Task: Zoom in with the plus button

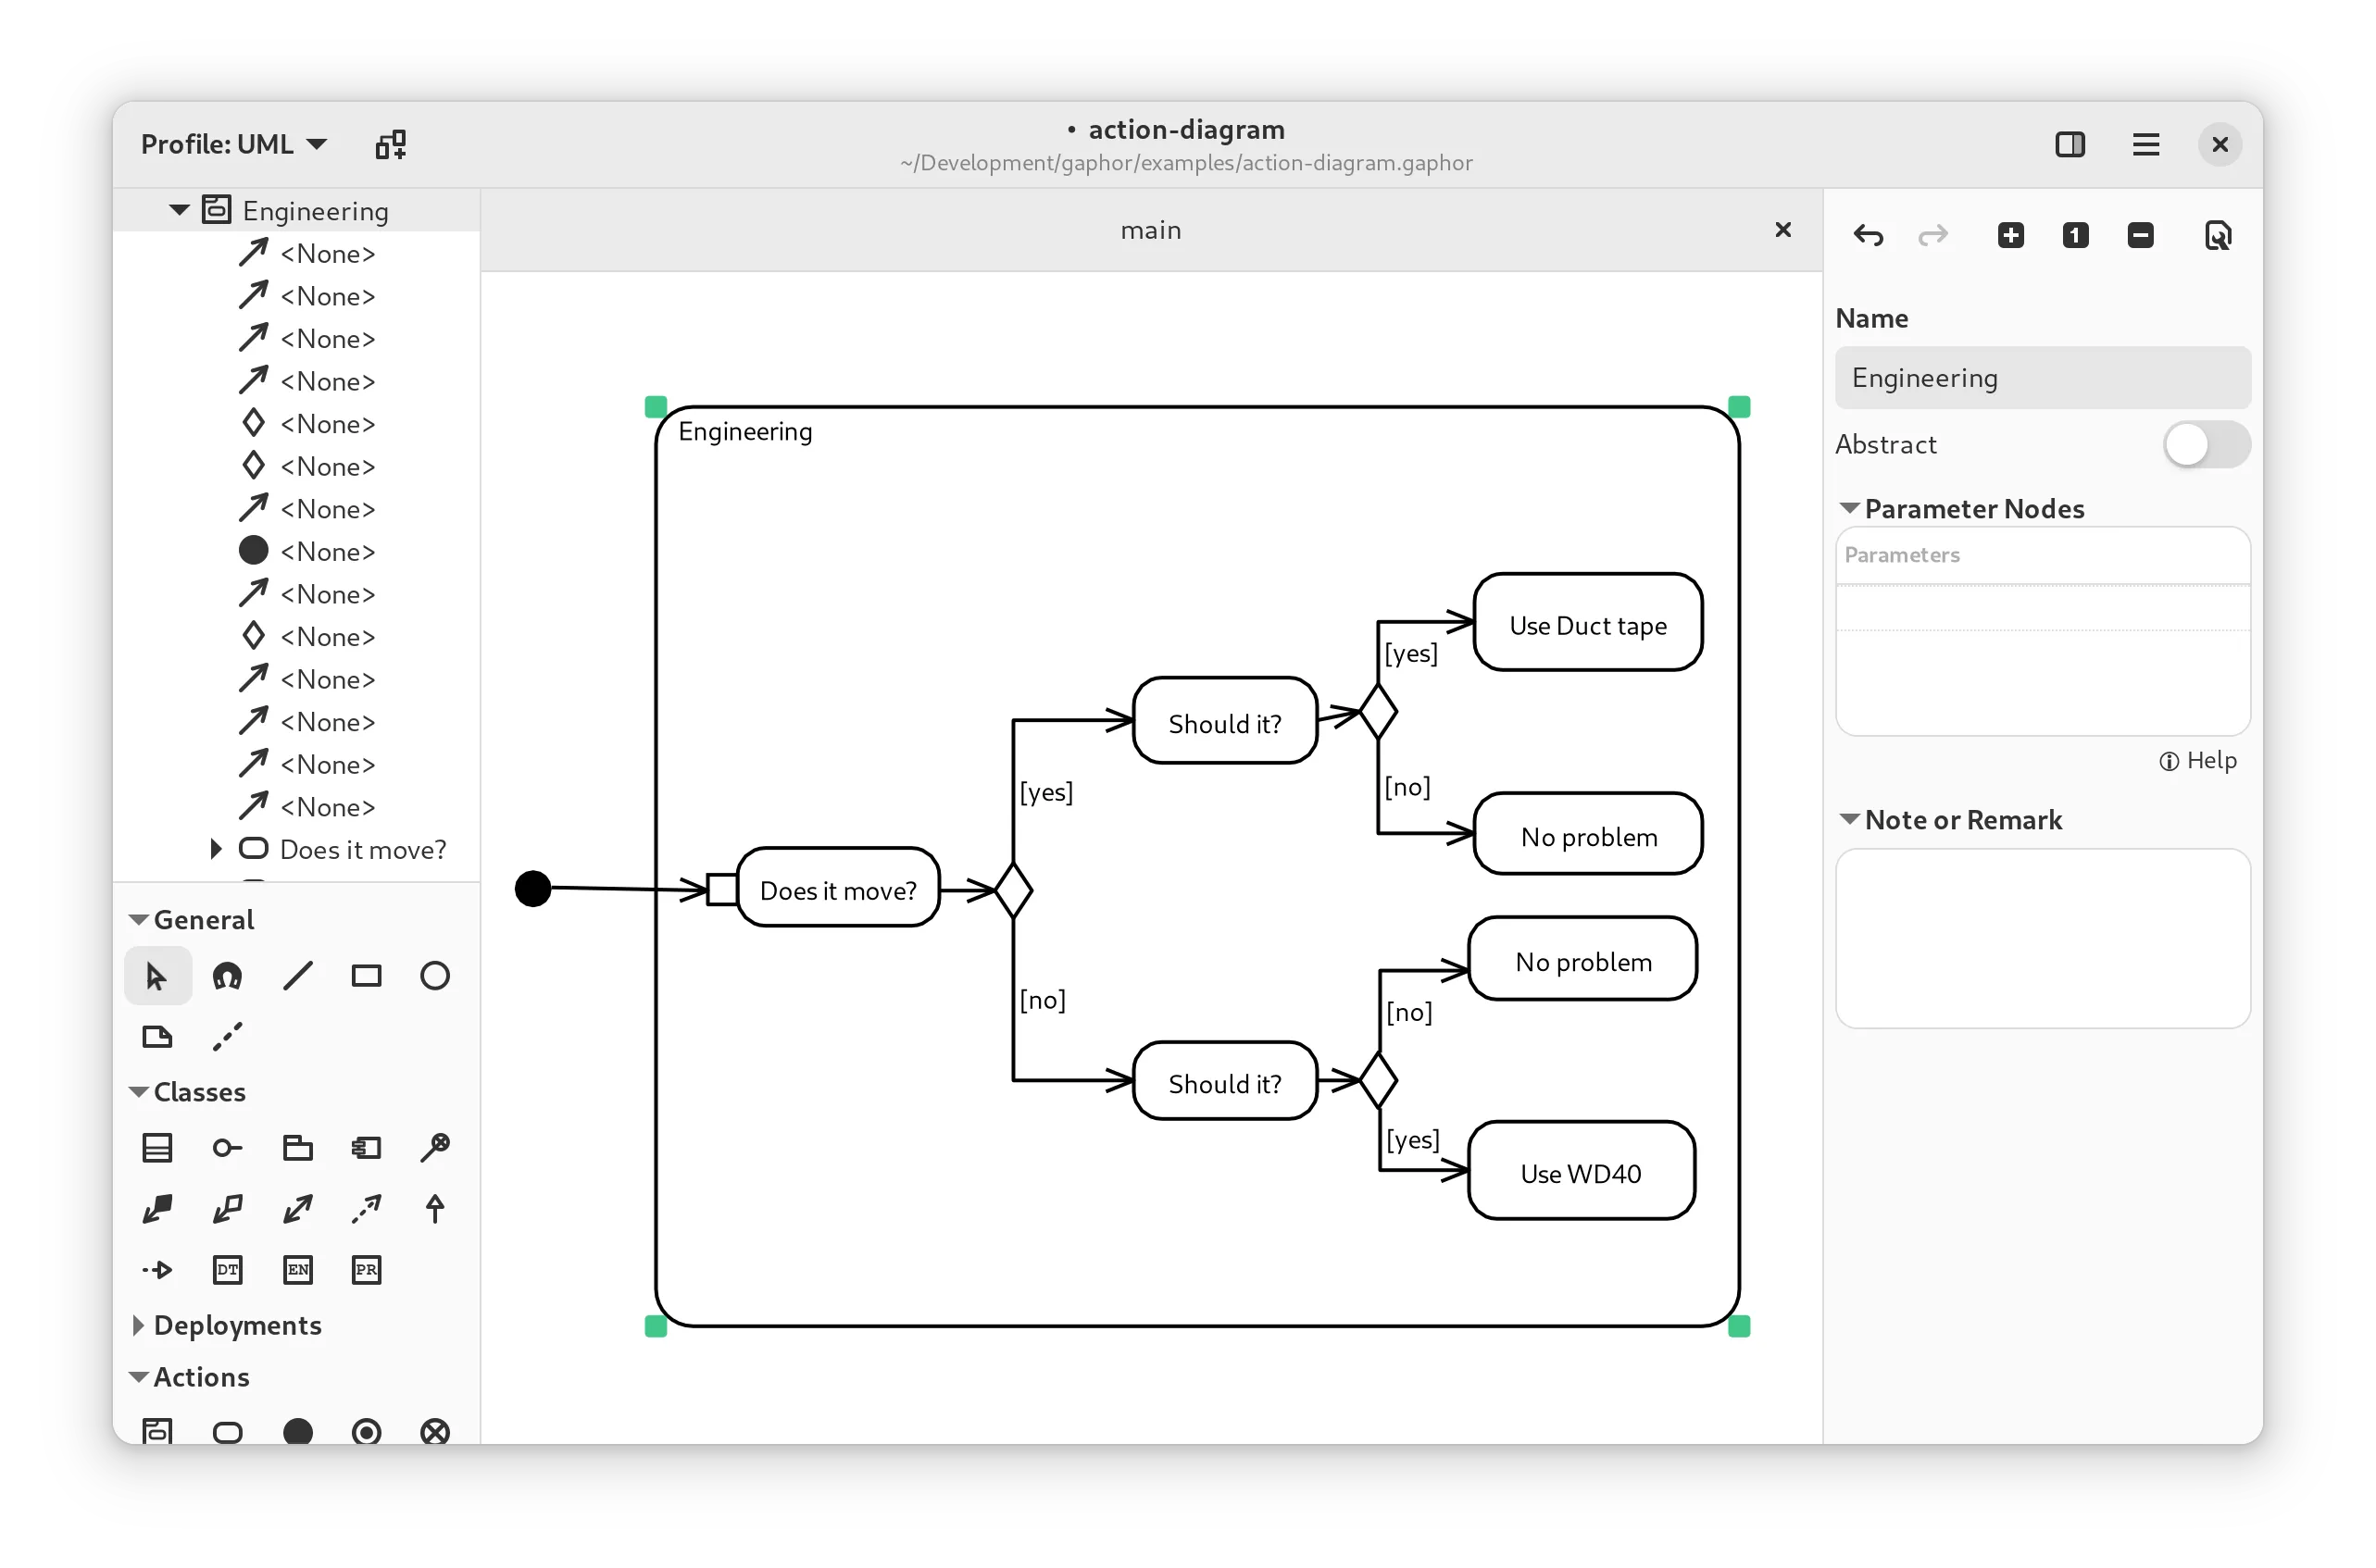Action: 2010,236
